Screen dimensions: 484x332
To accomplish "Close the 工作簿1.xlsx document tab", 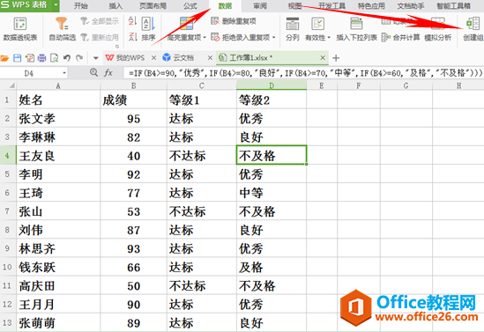I will pos(323,57).
